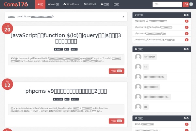
Task: Click the red read-more button of JavaScript post
Action: coord(117,71)
